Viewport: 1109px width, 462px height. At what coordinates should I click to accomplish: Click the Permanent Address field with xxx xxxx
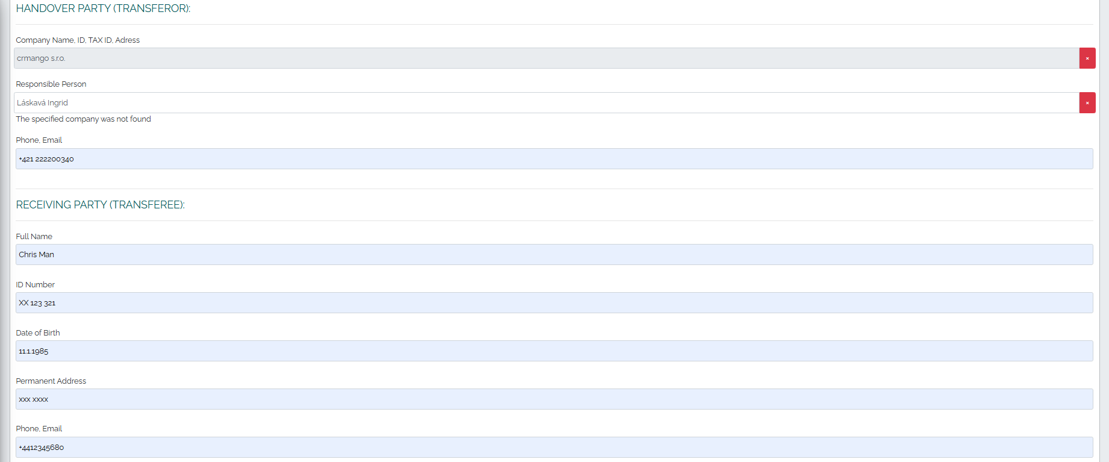tap(554, 399)
